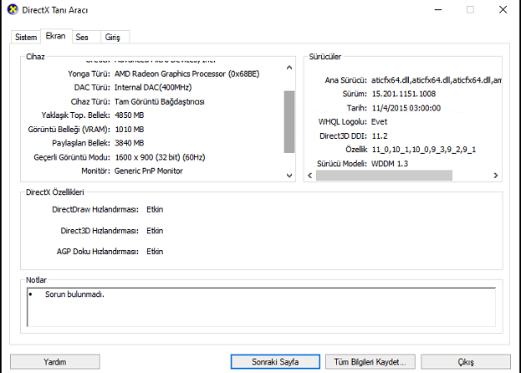Click the Çıkış button
The height and width of the screenshot is (373, 521).
pyautogui.click(x=466, y=361)
